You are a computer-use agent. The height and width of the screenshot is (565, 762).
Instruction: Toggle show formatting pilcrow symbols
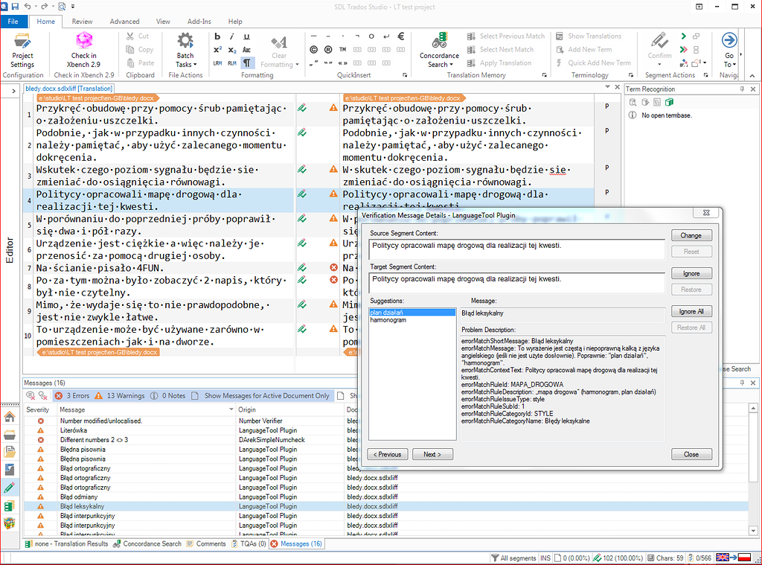[x=247, y=63]
